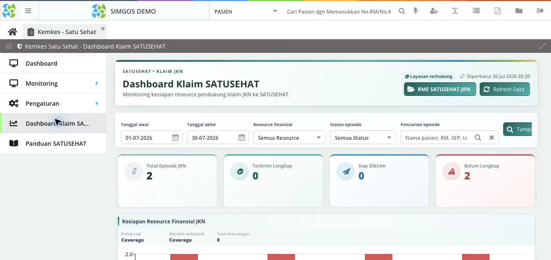
Task: Open the folder icon in top bar
Action: [519, 11]
